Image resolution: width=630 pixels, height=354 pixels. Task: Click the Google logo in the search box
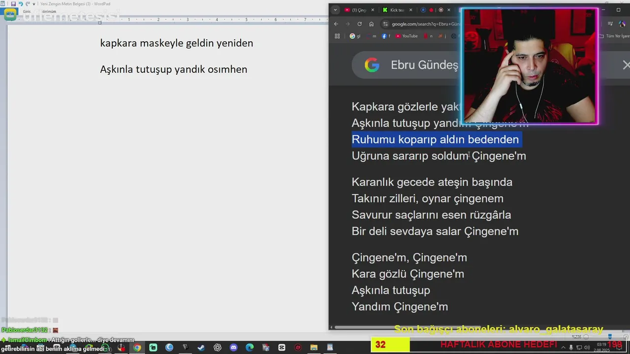372,65
